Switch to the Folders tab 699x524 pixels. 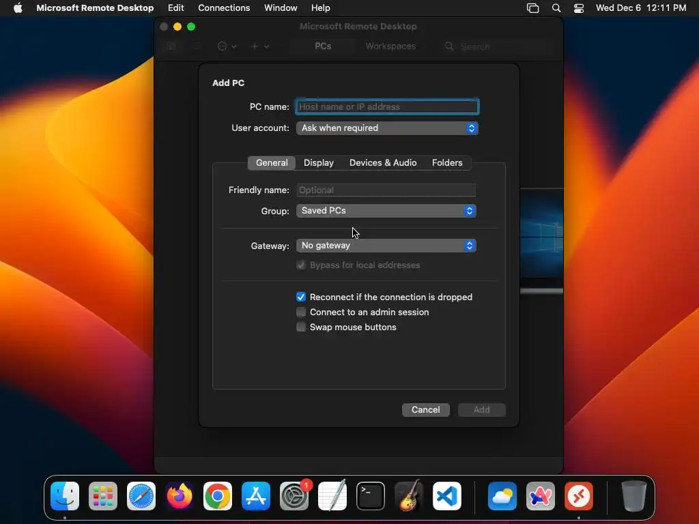(x=446, y=162)
